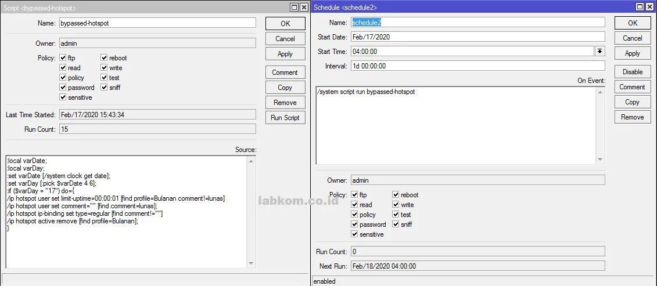657x286 pixels.
Task: Click On Event scrollbar down arrow
Action: click(601, 160)
